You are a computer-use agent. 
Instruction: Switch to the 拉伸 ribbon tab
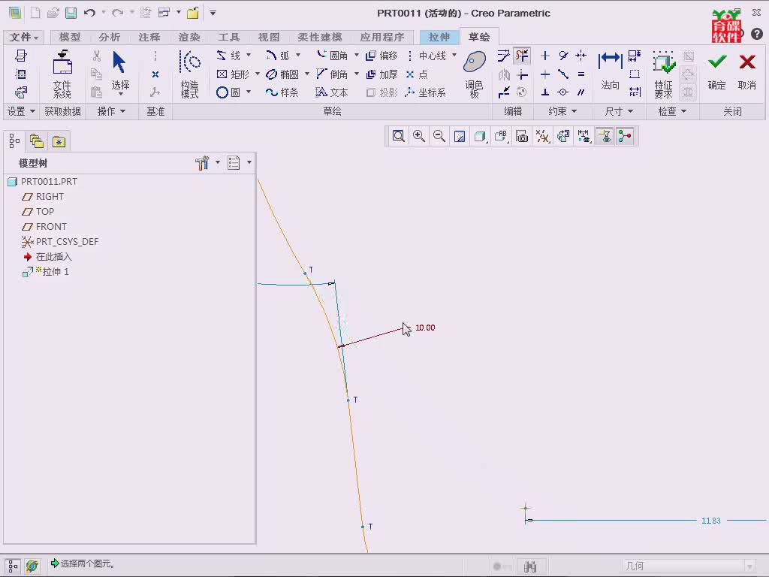coord(439,37)
